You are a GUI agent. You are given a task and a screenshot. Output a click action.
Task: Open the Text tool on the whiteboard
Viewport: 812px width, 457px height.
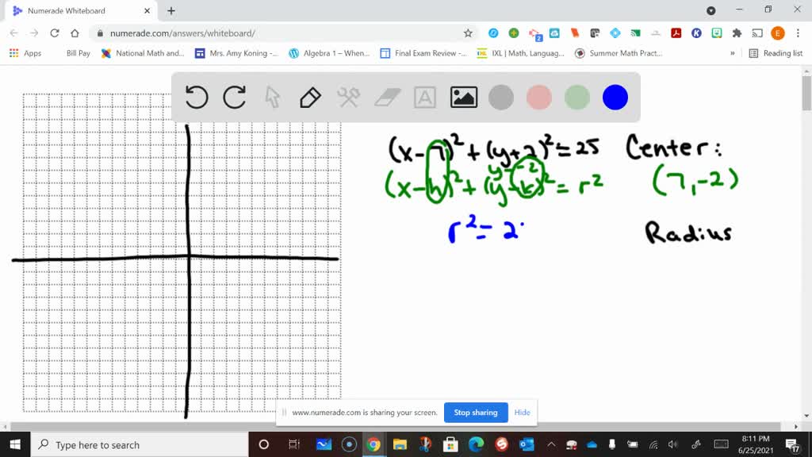point(424,97)
